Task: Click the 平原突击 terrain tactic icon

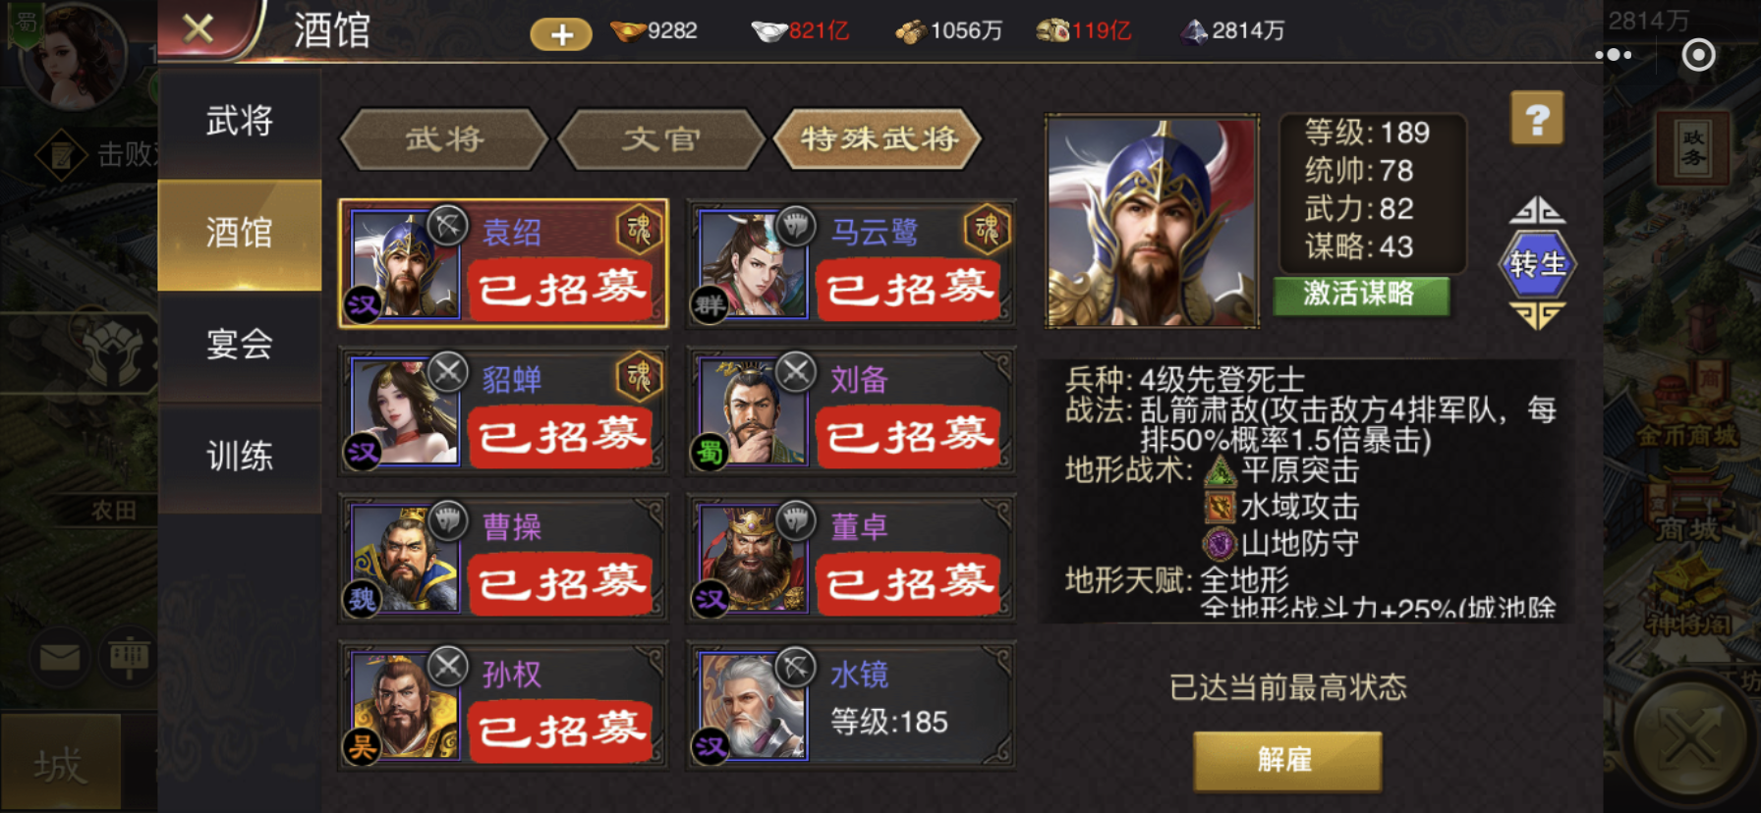Action: click(1220, 471)
